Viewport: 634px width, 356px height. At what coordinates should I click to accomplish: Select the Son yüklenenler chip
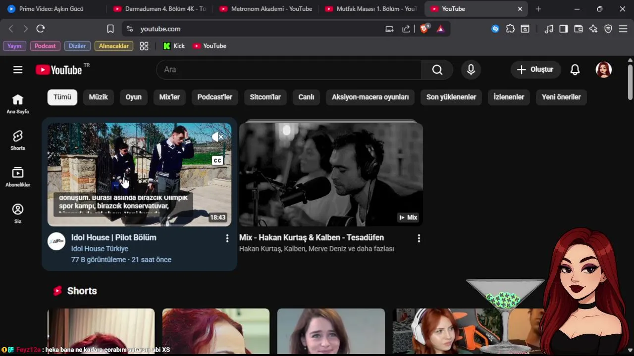click(x=451, y=97)
